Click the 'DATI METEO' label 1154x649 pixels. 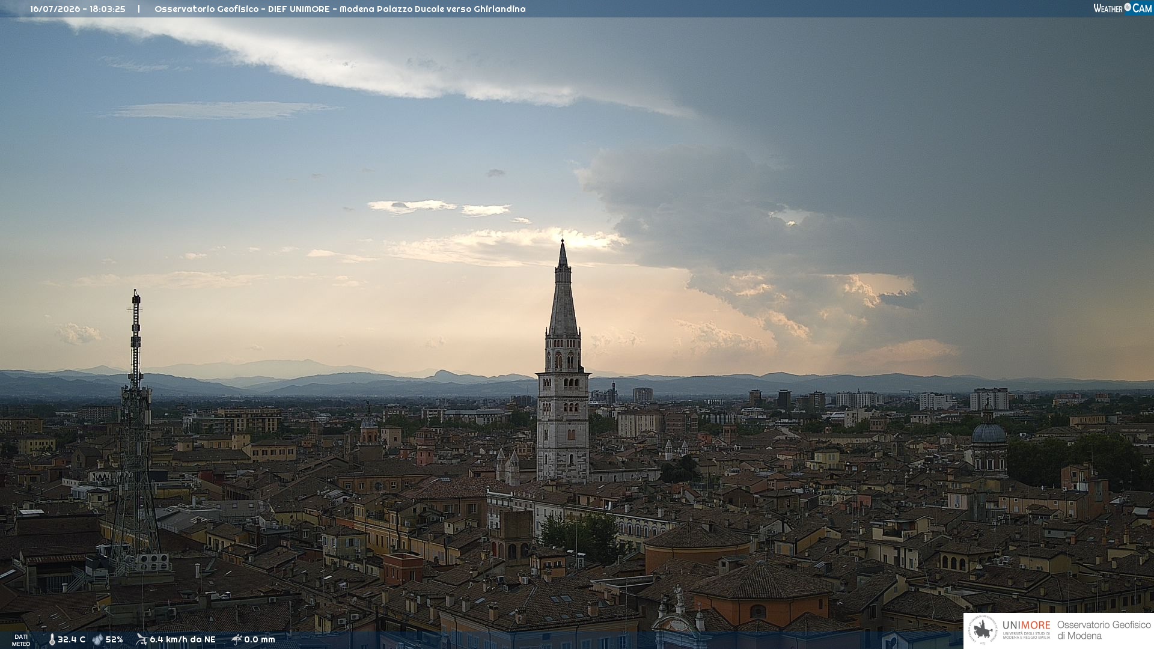click(x=21, y=641)
